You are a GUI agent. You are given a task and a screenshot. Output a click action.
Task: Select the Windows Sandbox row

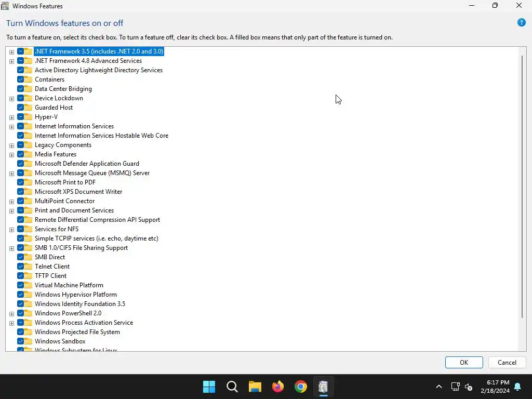pos(60,341)
